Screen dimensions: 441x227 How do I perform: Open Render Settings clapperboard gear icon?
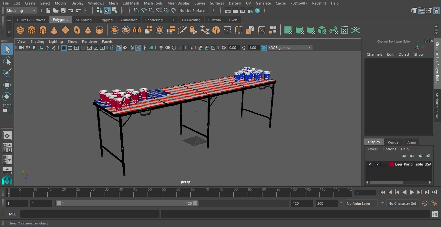pos(250,11)
